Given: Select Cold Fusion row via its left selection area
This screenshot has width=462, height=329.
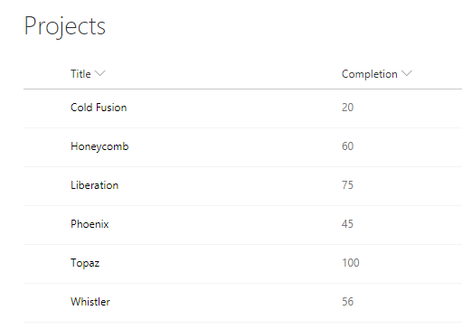Looking at the screenshot, I should tap(47, 108).
